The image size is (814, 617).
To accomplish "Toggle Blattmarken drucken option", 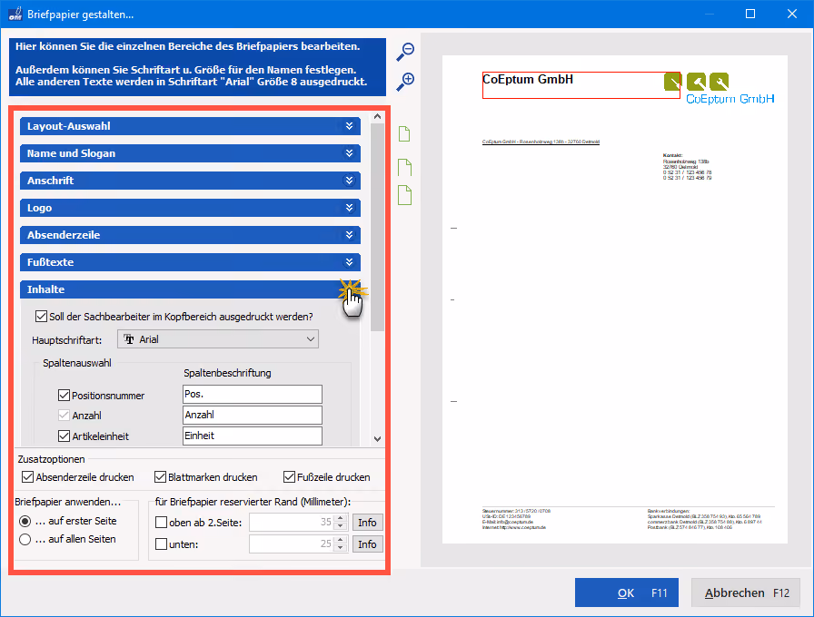I will pyautogui.click(x=161, y=477).
